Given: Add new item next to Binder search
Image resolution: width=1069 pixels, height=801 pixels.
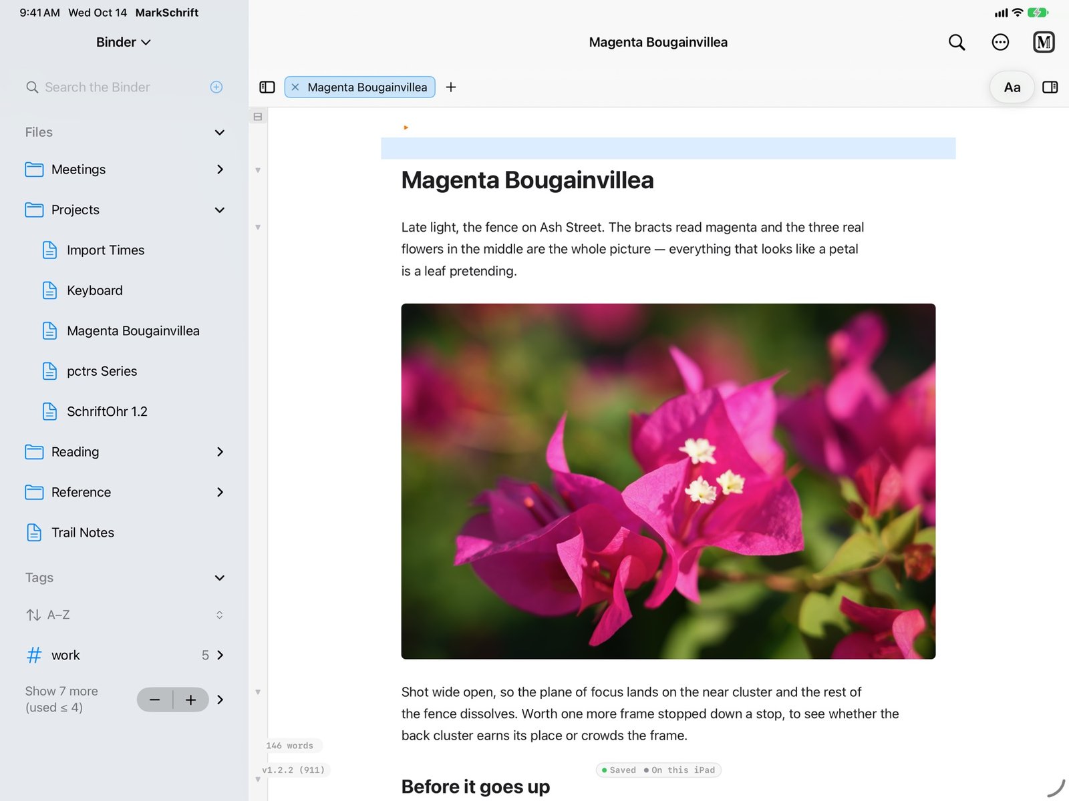Looking at the screenshot, I should [x=216, y=87].
